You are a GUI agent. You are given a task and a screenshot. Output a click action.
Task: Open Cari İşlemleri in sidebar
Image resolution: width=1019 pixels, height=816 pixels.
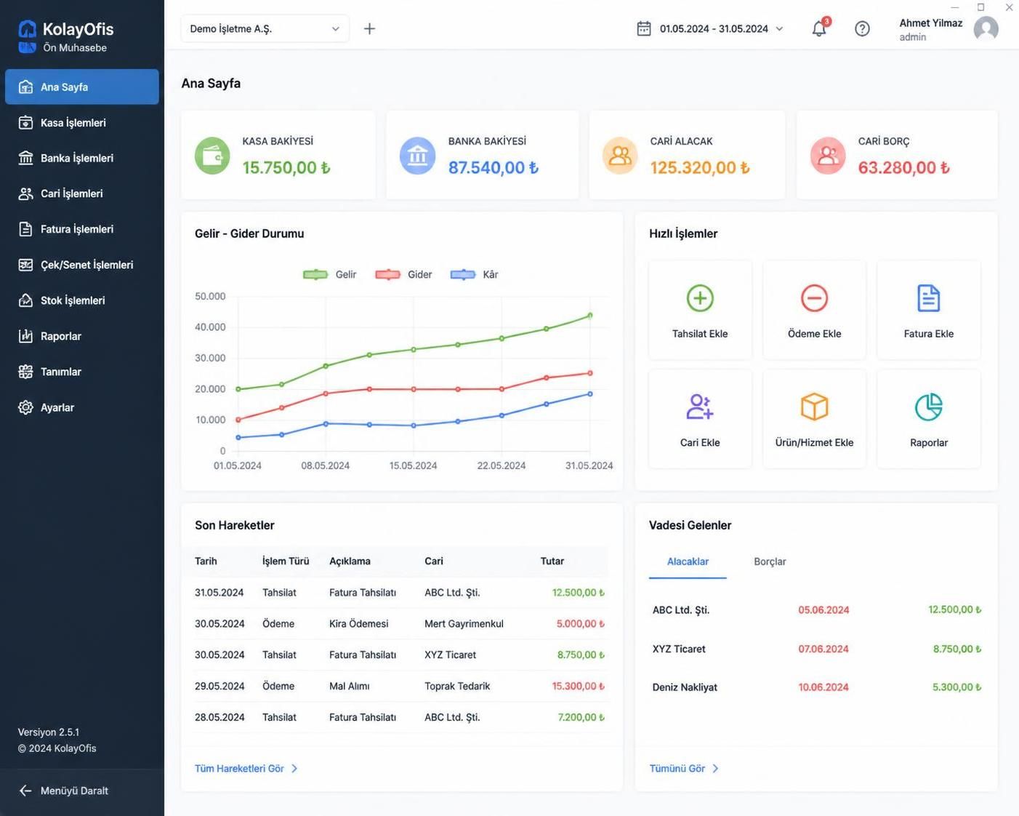click(x=82, y=193)
